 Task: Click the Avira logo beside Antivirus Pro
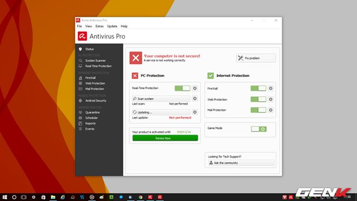(x=82, y=36)
